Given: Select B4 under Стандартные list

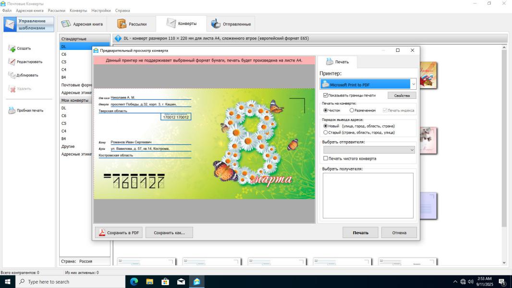Looking at the screenshot, I should coord(64,77).
